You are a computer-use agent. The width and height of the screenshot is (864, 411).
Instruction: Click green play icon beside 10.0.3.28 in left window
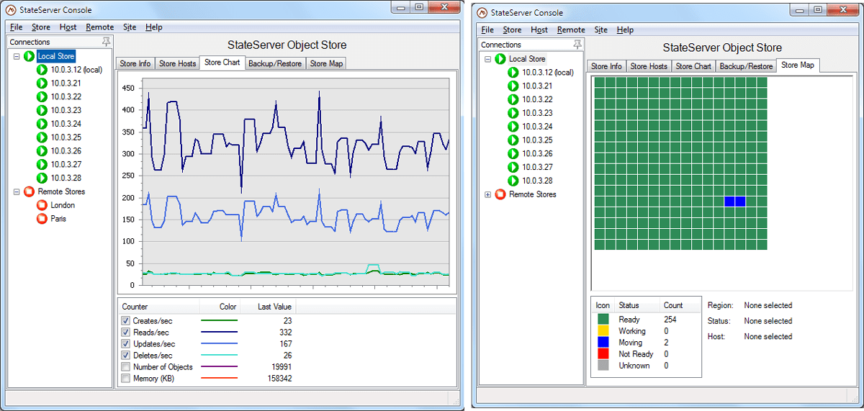click(42, 178)
